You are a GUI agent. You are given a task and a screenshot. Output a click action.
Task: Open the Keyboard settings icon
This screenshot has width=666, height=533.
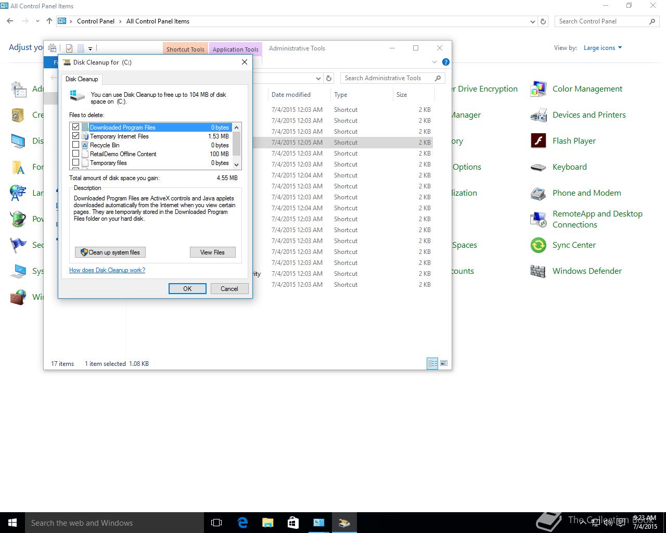(x=538, y=167)
